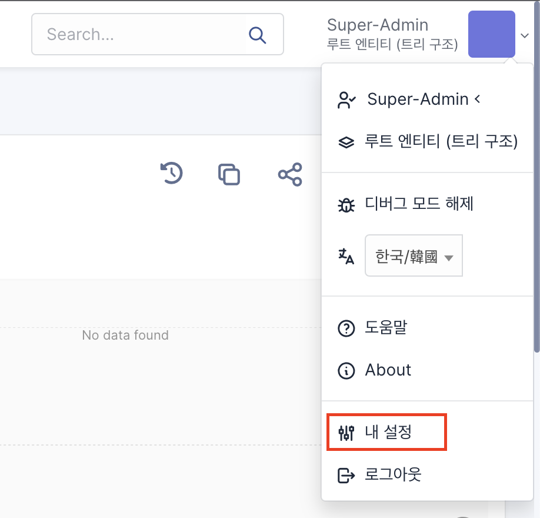This screenshot has height=518, width=540.
Task: Click the sliders icon beside 내 설정
Action: tap(346, 433)
